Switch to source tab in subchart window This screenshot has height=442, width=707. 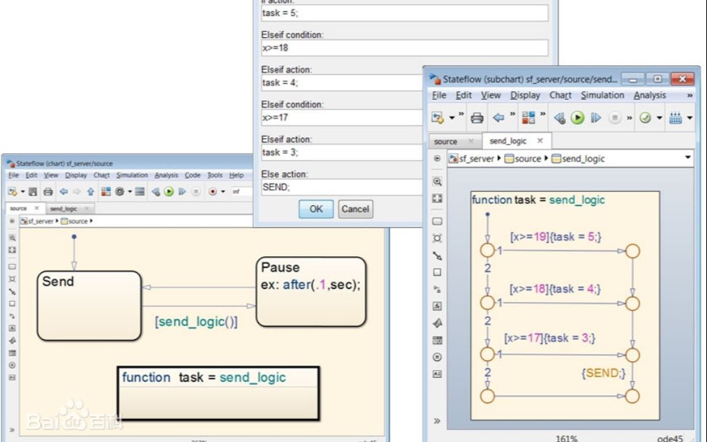pyautogui.click(x=446, y=141)
